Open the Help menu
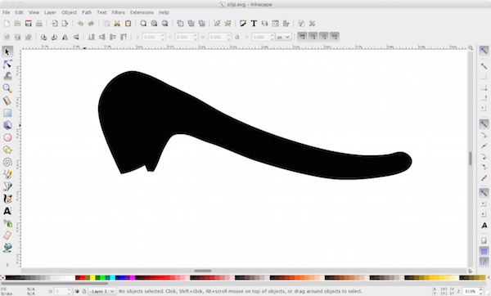The image size is (491, 296). click(x=164, y=12)
